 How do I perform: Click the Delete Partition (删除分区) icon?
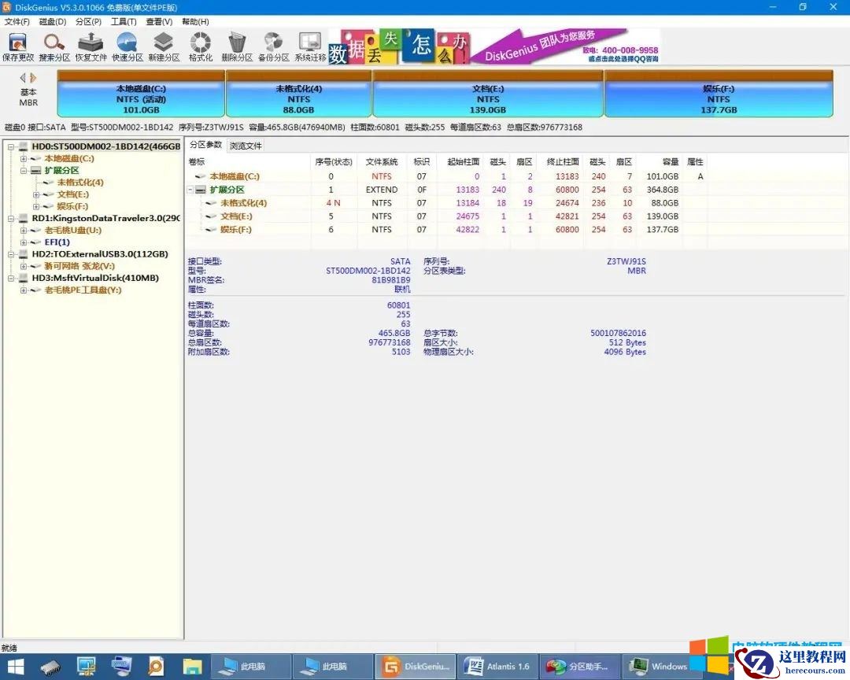tap(237, 46)
